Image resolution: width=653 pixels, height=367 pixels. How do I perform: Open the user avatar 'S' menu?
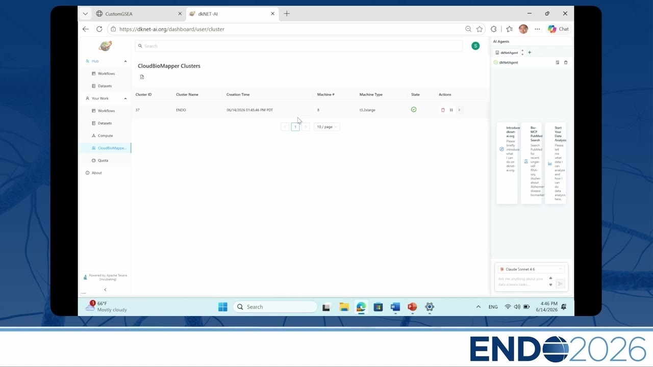(x=475, y=46)
